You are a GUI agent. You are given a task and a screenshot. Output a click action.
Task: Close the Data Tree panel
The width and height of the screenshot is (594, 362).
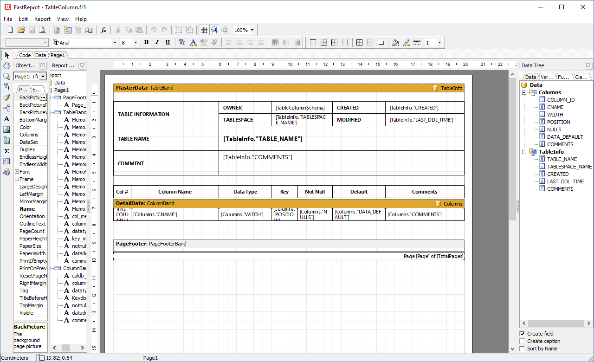588,65
